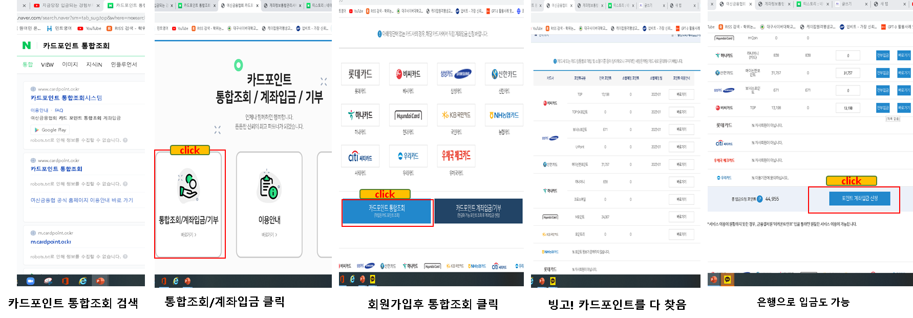This screenshot has width=913, height=318.
Task: Click the Google Play button in search result
Action: pyautogui.click(x=51, y=130)
